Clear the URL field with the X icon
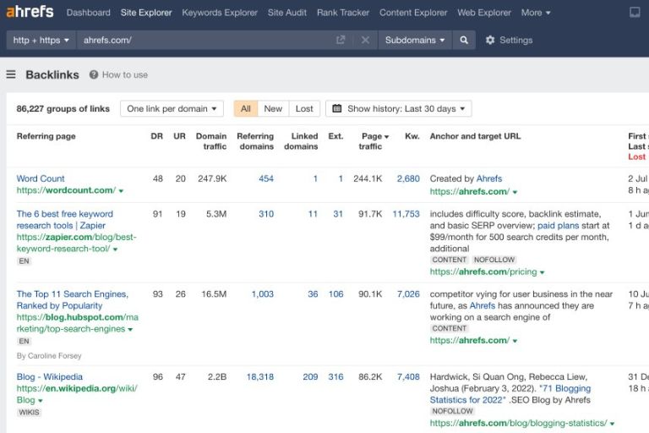649x433 pixels. [x=365, y=41]
